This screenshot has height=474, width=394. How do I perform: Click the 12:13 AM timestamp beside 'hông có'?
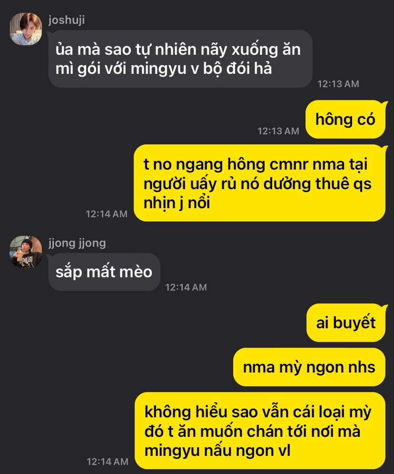click(x=278, y=131)
